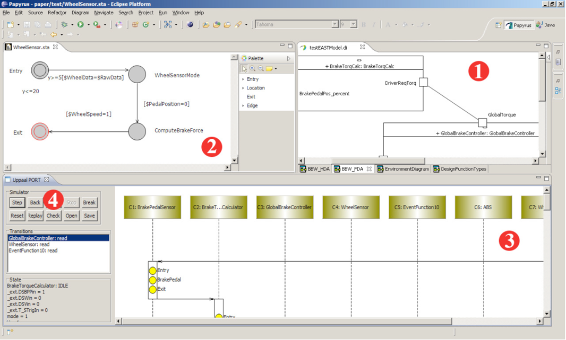Click the Fill Color bucket icon

point(405,24)
